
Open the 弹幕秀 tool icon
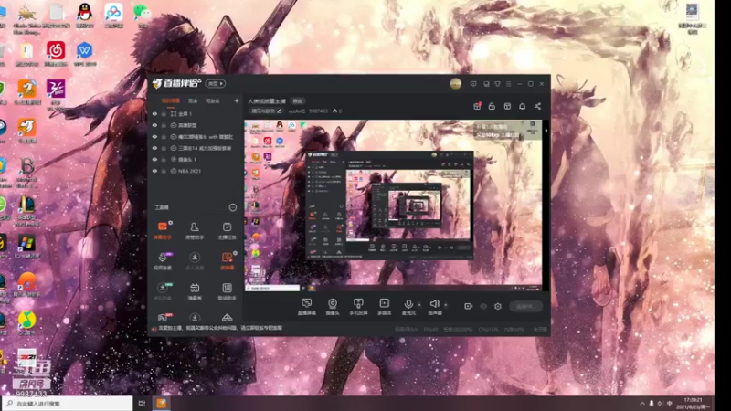click(x=195, y=290)
